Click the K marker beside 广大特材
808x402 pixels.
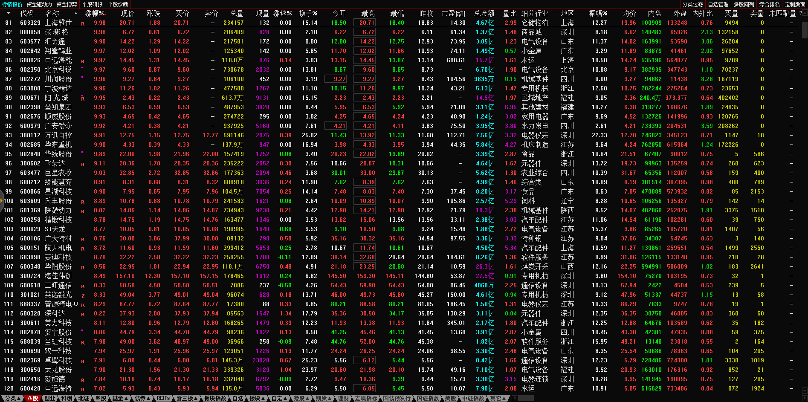coord(83,240)
